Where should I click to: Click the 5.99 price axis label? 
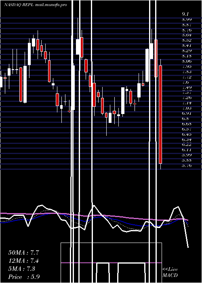pyautogui.click(x=187, y=155)
